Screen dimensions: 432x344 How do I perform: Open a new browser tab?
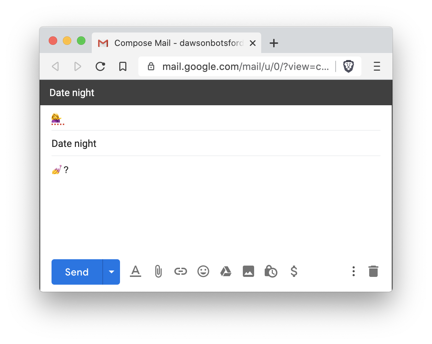point(274,43)
